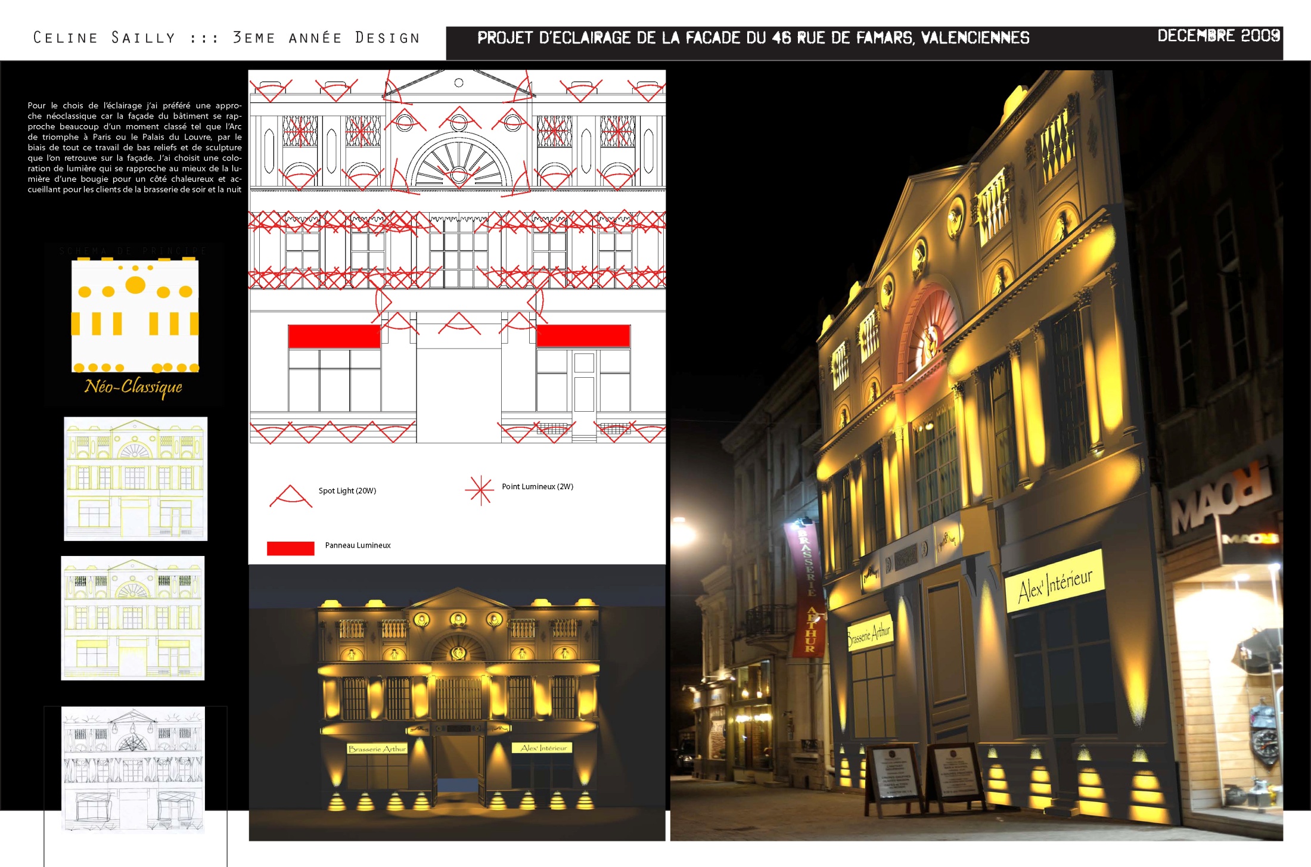The image size is (1311, 867).
Task: Click the right red panel above shop window
Action: tap(583, 336)
